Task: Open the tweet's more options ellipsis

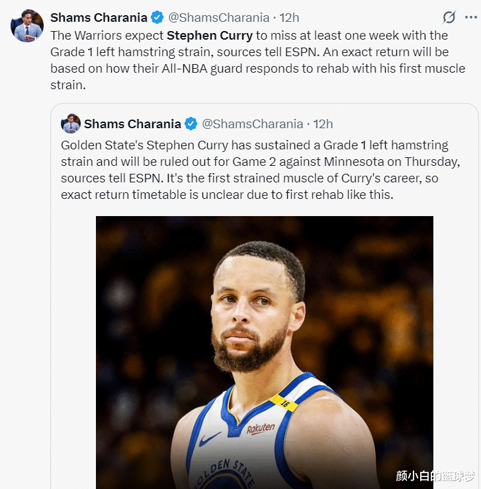Action: pos(471,17)
